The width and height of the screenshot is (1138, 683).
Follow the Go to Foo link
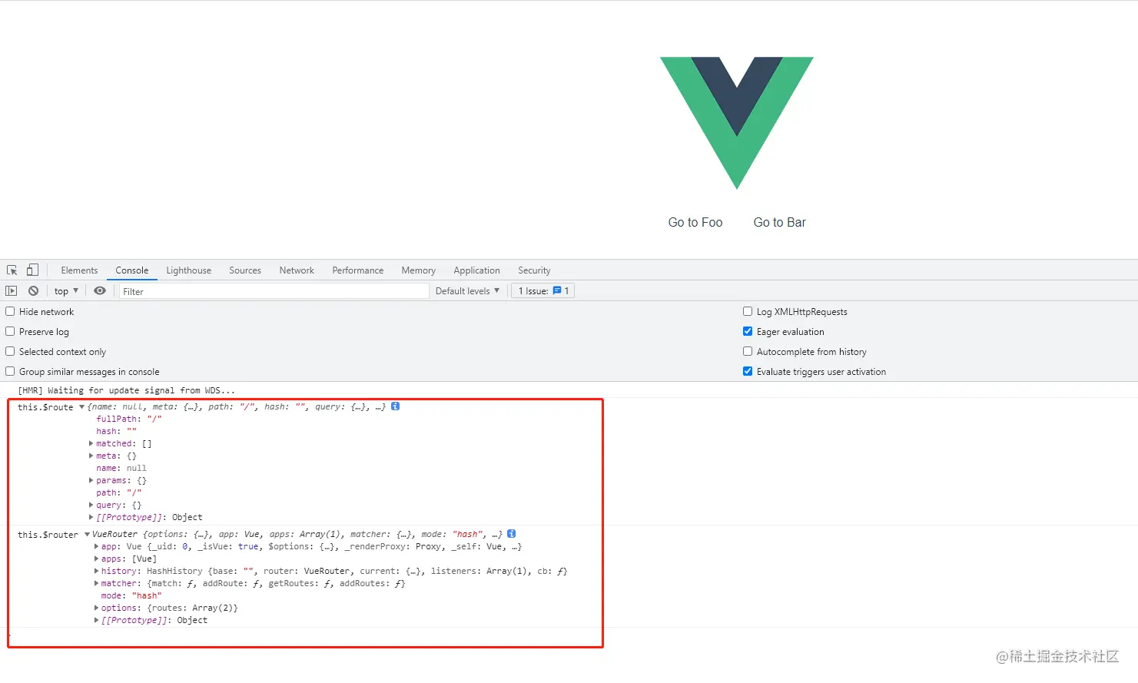point(695,222)
